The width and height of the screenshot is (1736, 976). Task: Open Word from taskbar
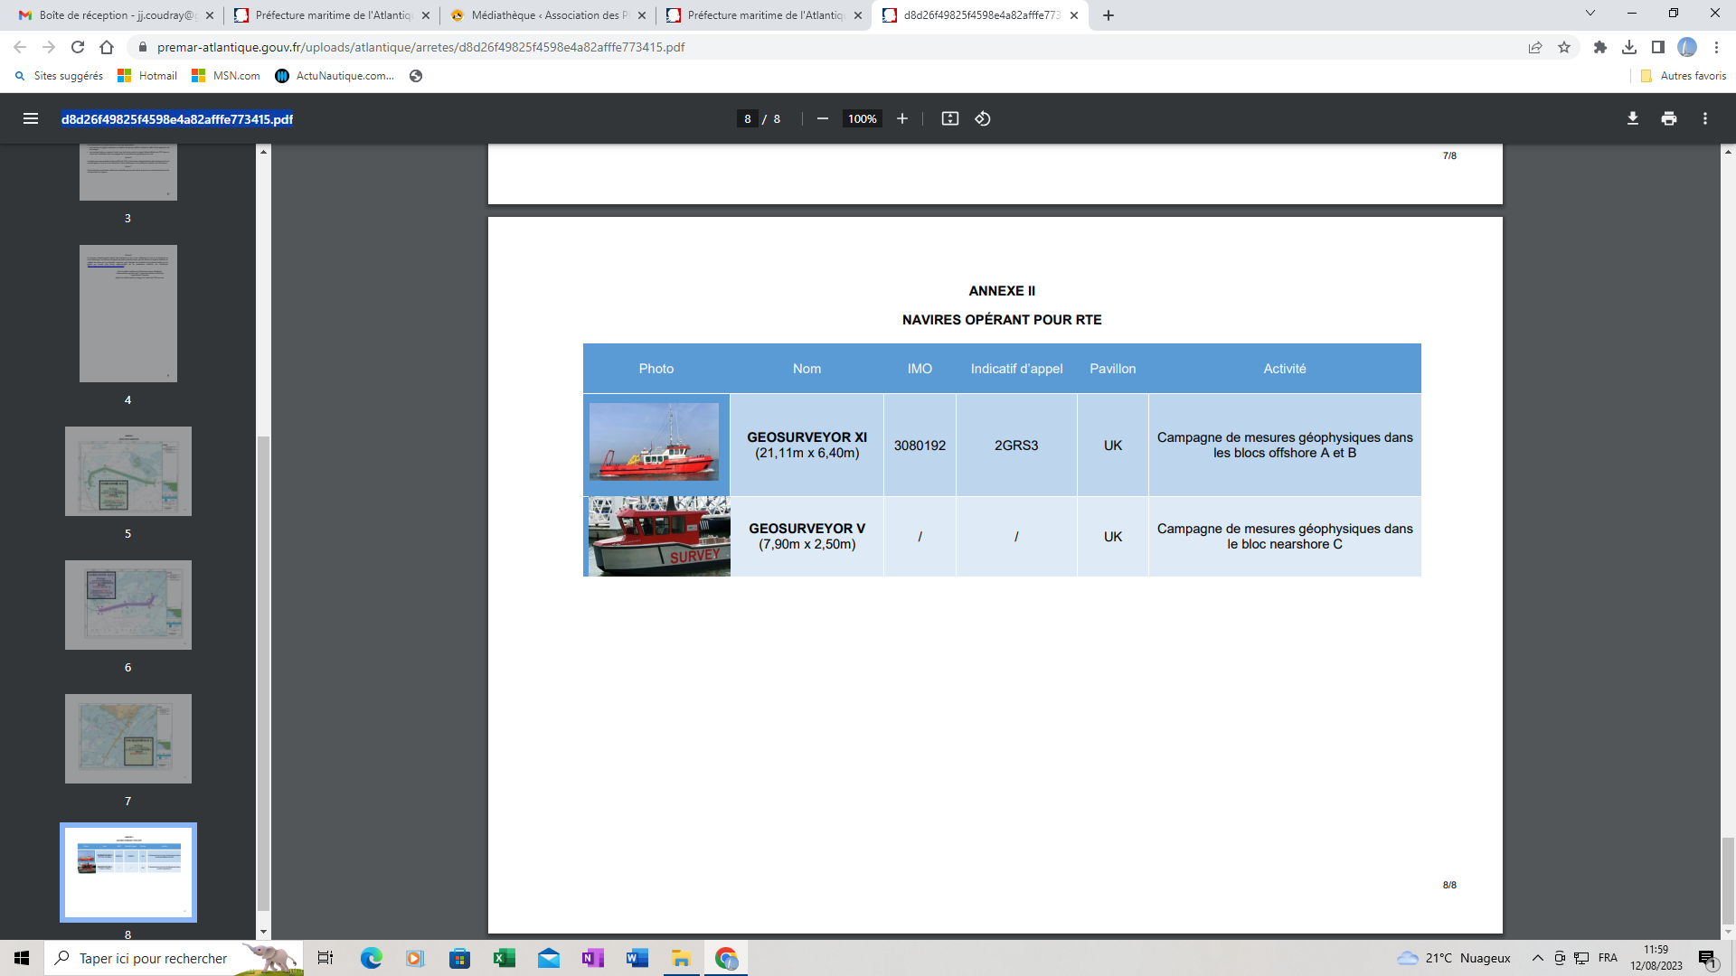point(637,958)
